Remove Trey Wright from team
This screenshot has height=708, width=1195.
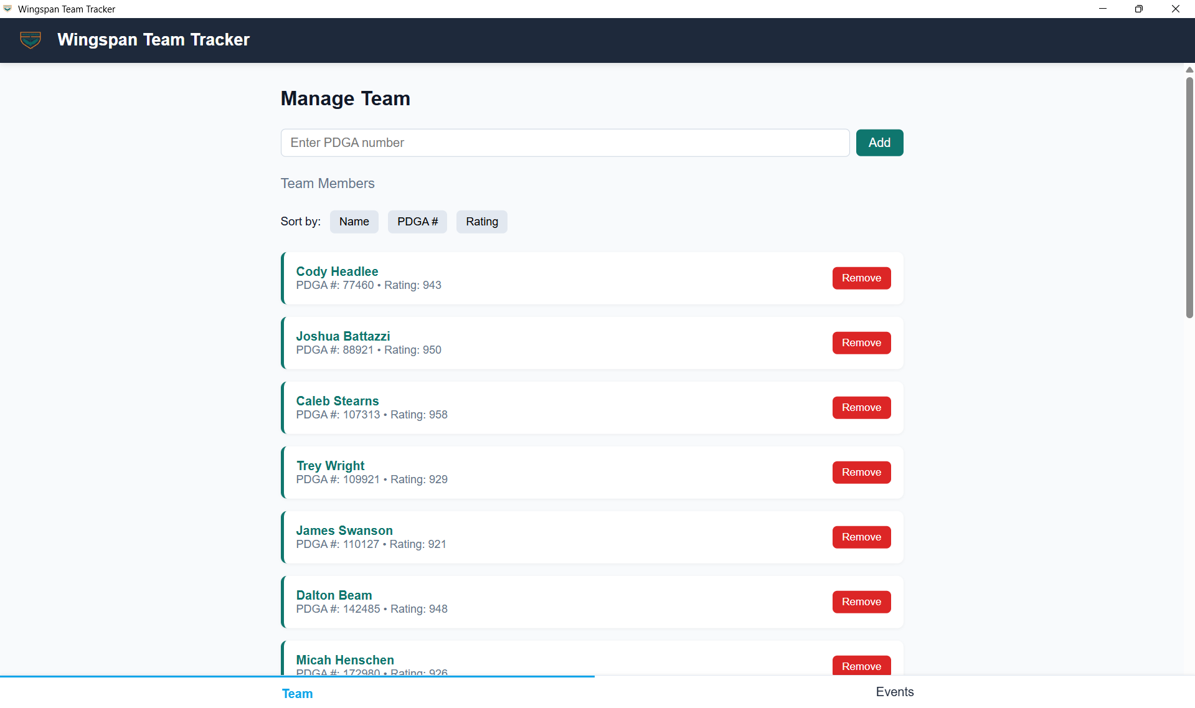click(x=861, y=473)
